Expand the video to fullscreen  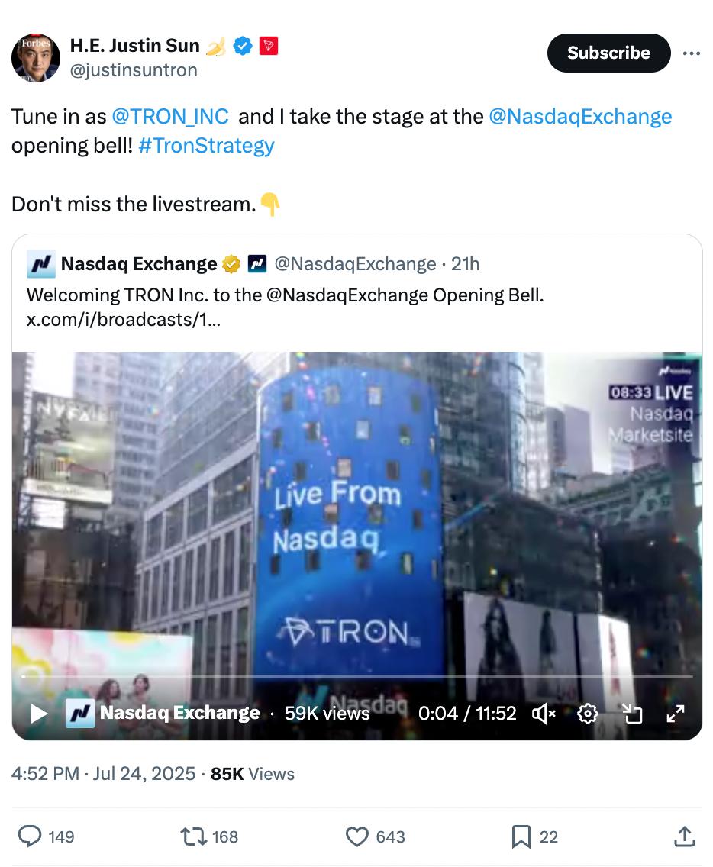click(x=676, y=714)
